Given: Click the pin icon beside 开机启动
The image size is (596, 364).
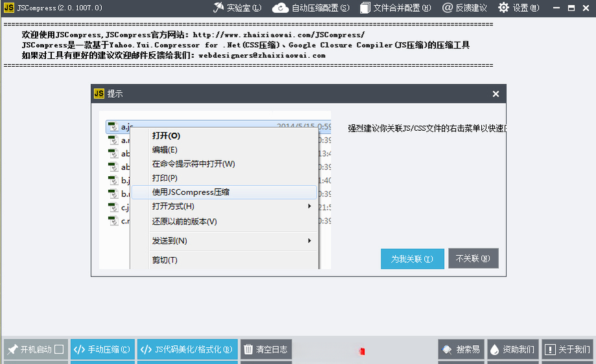Looking at the screenshot, I should 12,349.
